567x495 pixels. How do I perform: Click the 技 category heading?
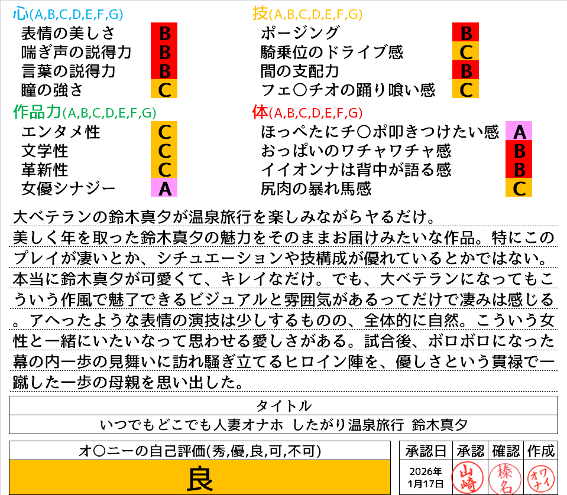(260, 14)
